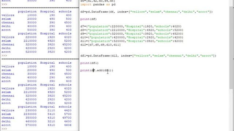Image resolution: width=234 pixels, height=131 pixels.
Task: Place cursor on df=pd.DataFrame(d6 line
Action: [x=146, y=12]
